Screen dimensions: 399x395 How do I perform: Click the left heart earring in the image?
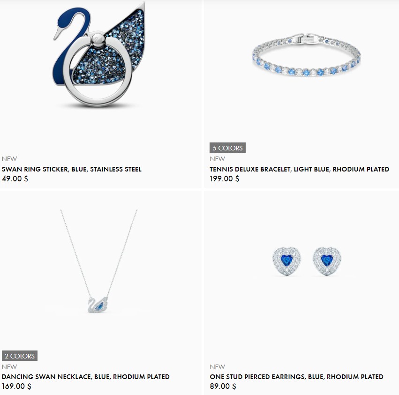(x=286, y=261)
